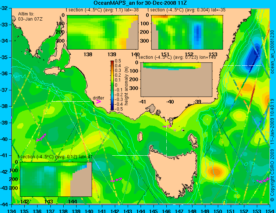This screenshot has height=213, width=276.
Task: Open the temperature section plot for lat=-41
Action: click(56, 179)
